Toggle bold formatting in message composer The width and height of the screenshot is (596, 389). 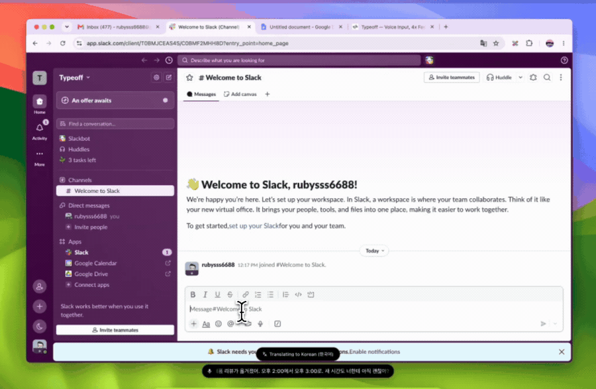tap(193, 295)
